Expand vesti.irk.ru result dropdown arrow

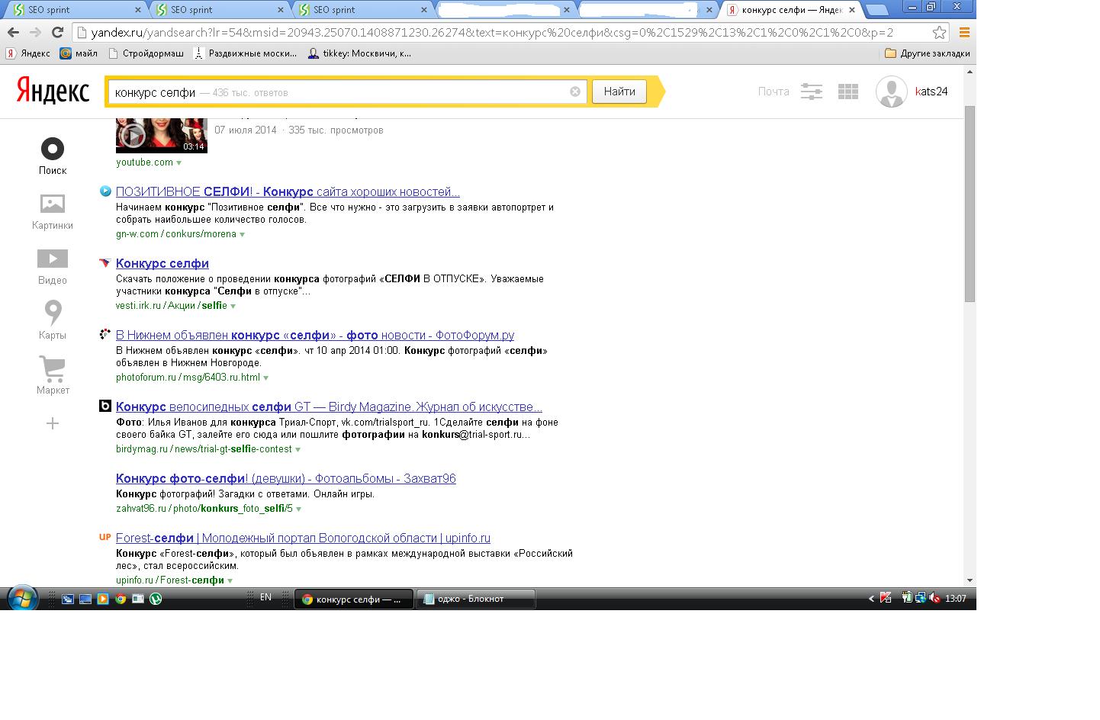point(233,306)
